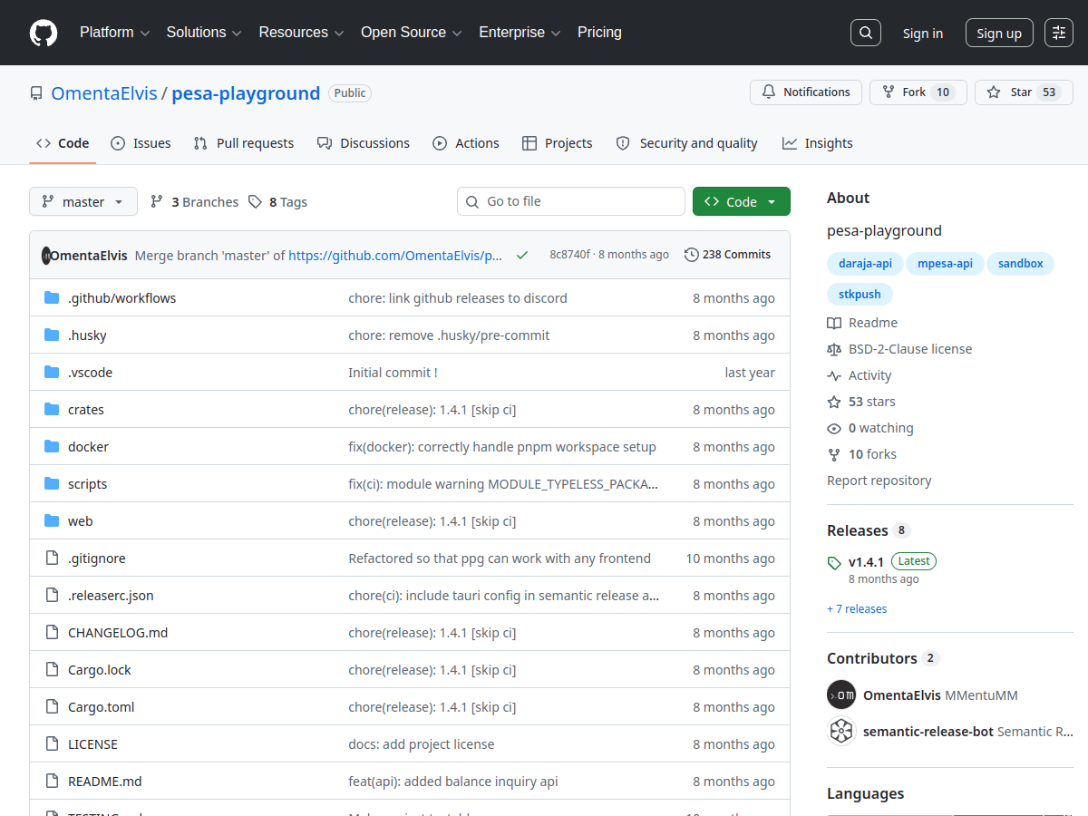The width and height of the screenshot is (1088, 816).
Task: Open the search magnifier button
Action: pyautogui.click(x=866, y=33)
